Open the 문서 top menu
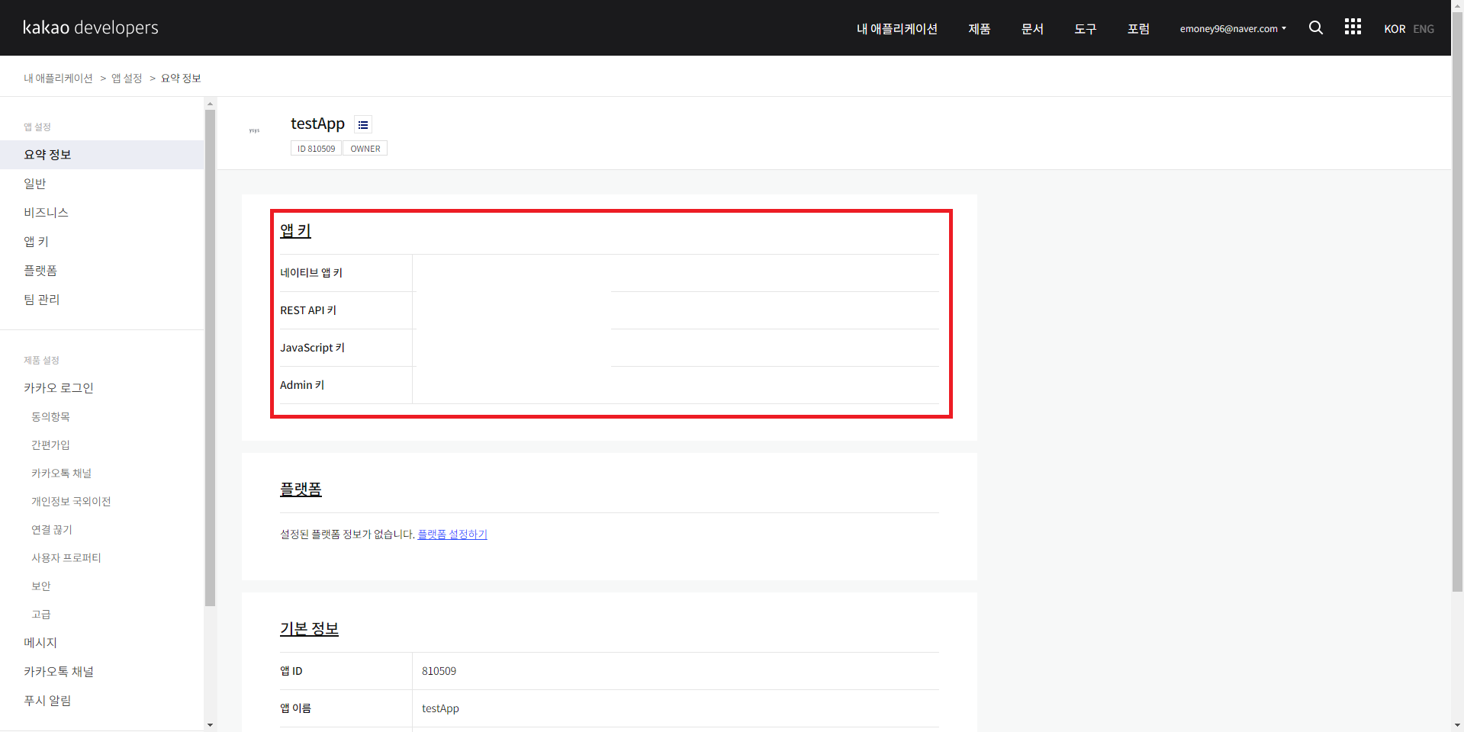 pos(1032,29)
